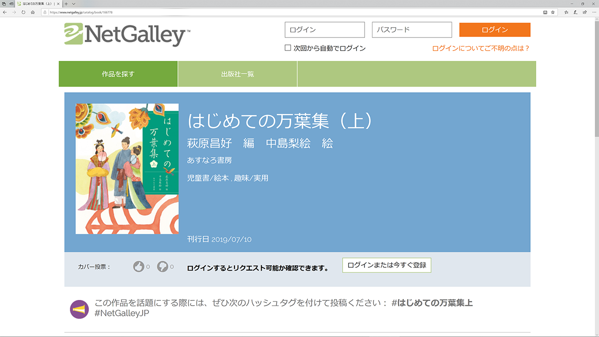Screen dimensions: 599x337
Task: Close the はじめての万葉集 browser tab
Action: click(x=58, y=4)
